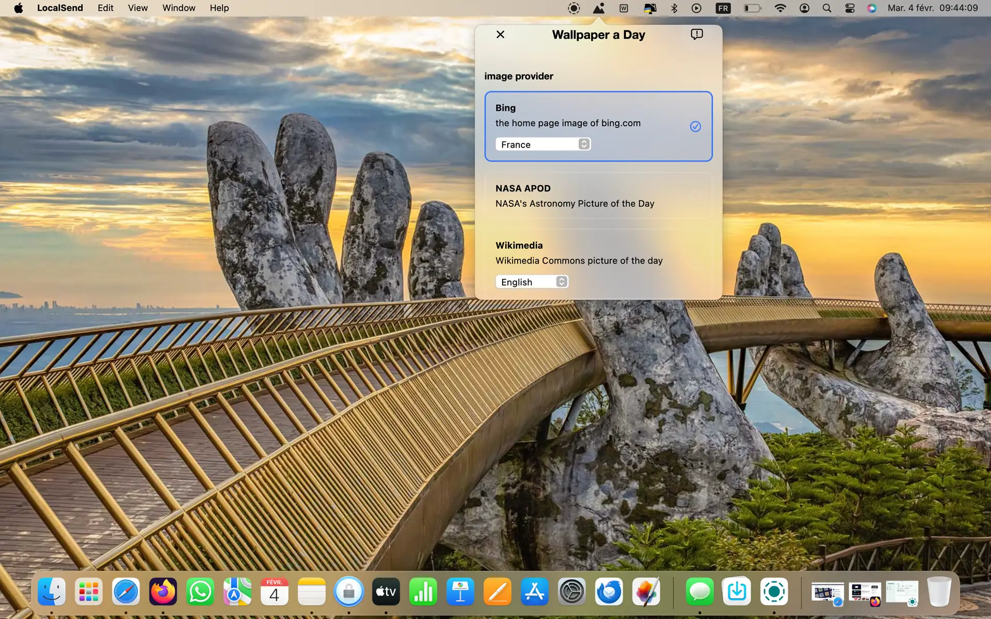The height and width of the screenshot is (619, 991).
Task: Open the padlock app in Dock
Action: [349, 591]
